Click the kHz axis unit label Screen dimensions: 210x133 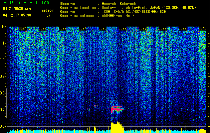(3, 27)
